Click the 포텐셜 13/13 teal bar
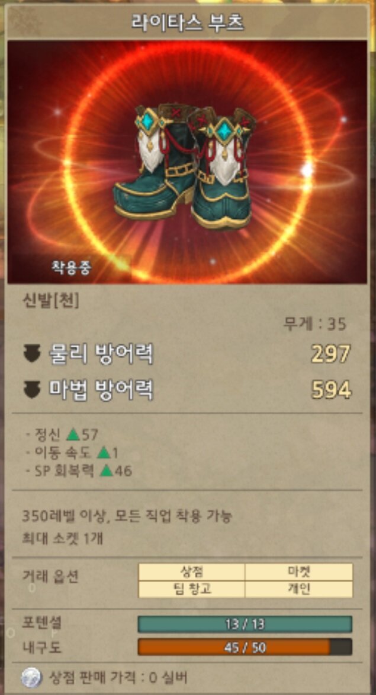The image size is (376, 695). point(245,624)
